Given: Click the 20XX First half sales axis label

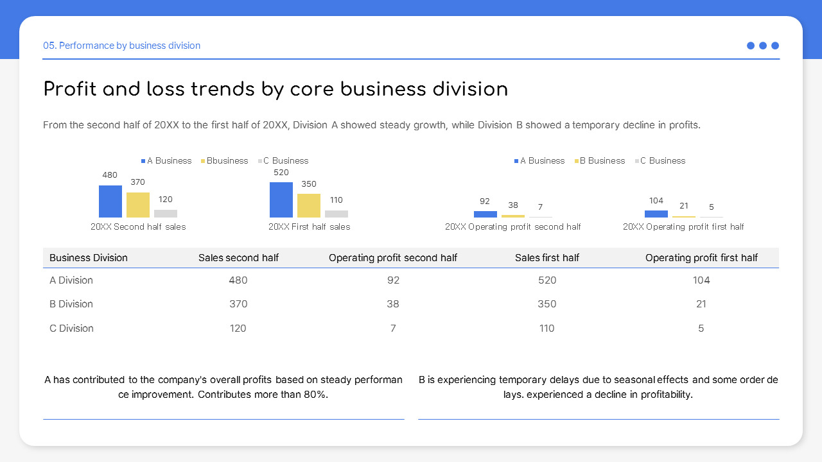Looking at the screenshot, I should tap(310, 227).
